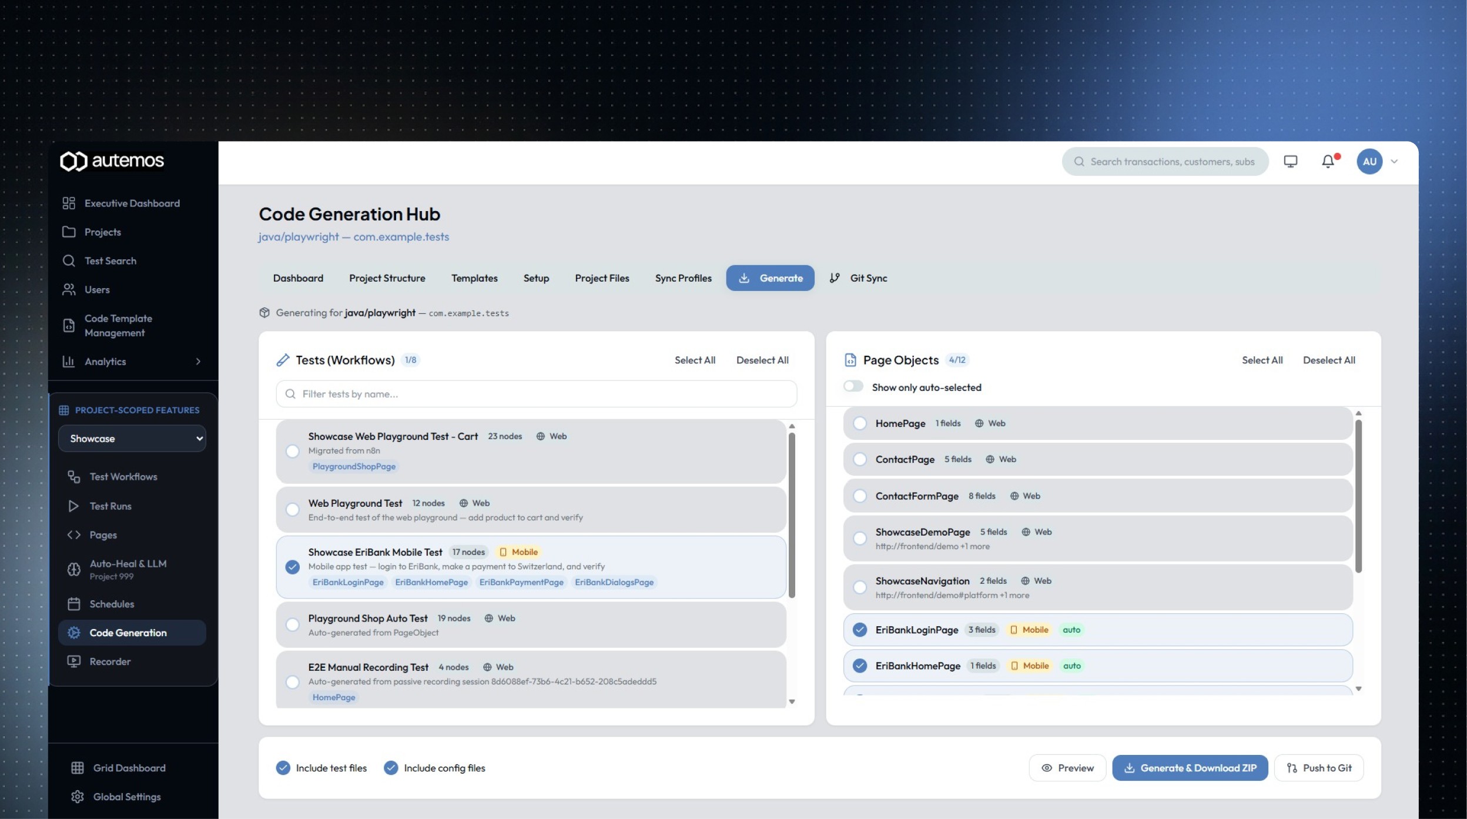Open Schedules calendar icon in sidebar
This screenshot has width=1467, height=819.
tap(74, 604)
